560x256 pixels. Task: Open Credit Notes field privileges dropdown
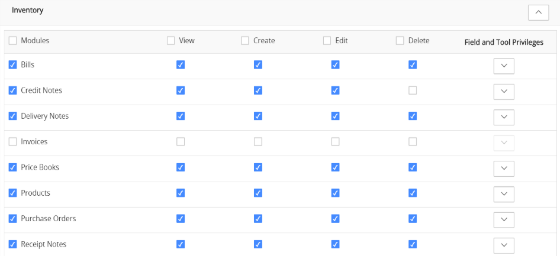click(x=504, y=92)
